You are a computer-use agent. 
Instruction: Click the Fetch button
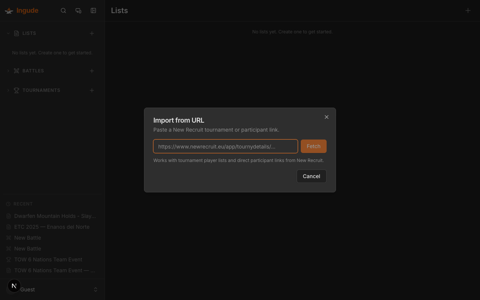pos(313,146)
